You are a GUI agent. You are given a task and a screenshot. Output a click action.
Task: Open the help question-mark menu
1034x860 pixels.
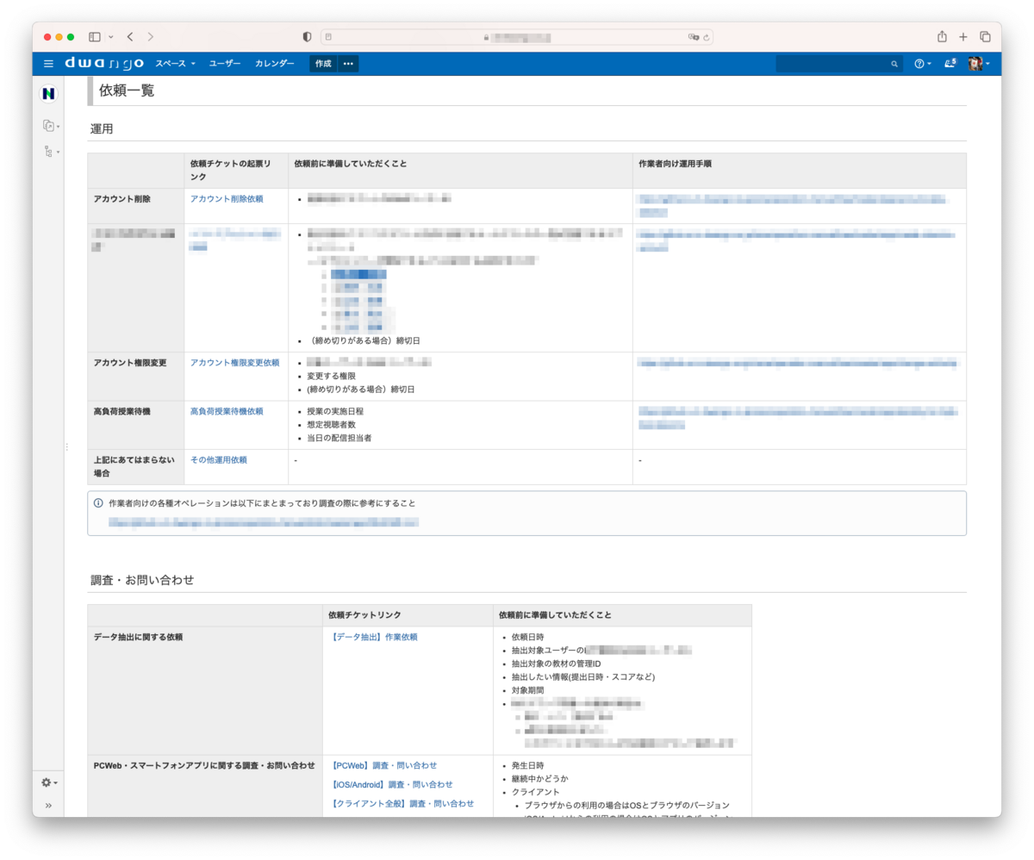click(922, 64)
